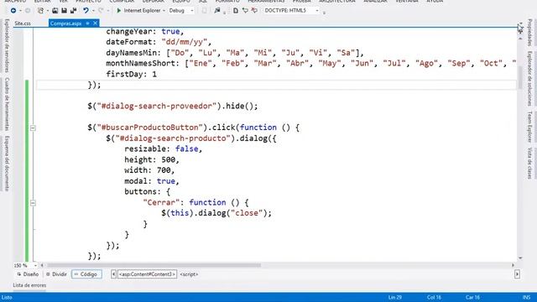Click the code line "height: 500,"
The height and width of the screenshot is (302, 537).
152,159
